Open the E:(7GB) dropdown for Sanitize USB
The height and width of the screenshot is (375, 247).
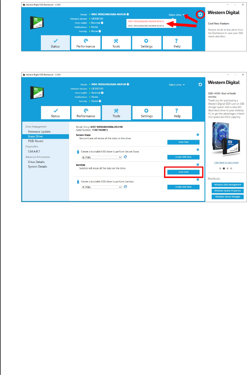point(102,187)
